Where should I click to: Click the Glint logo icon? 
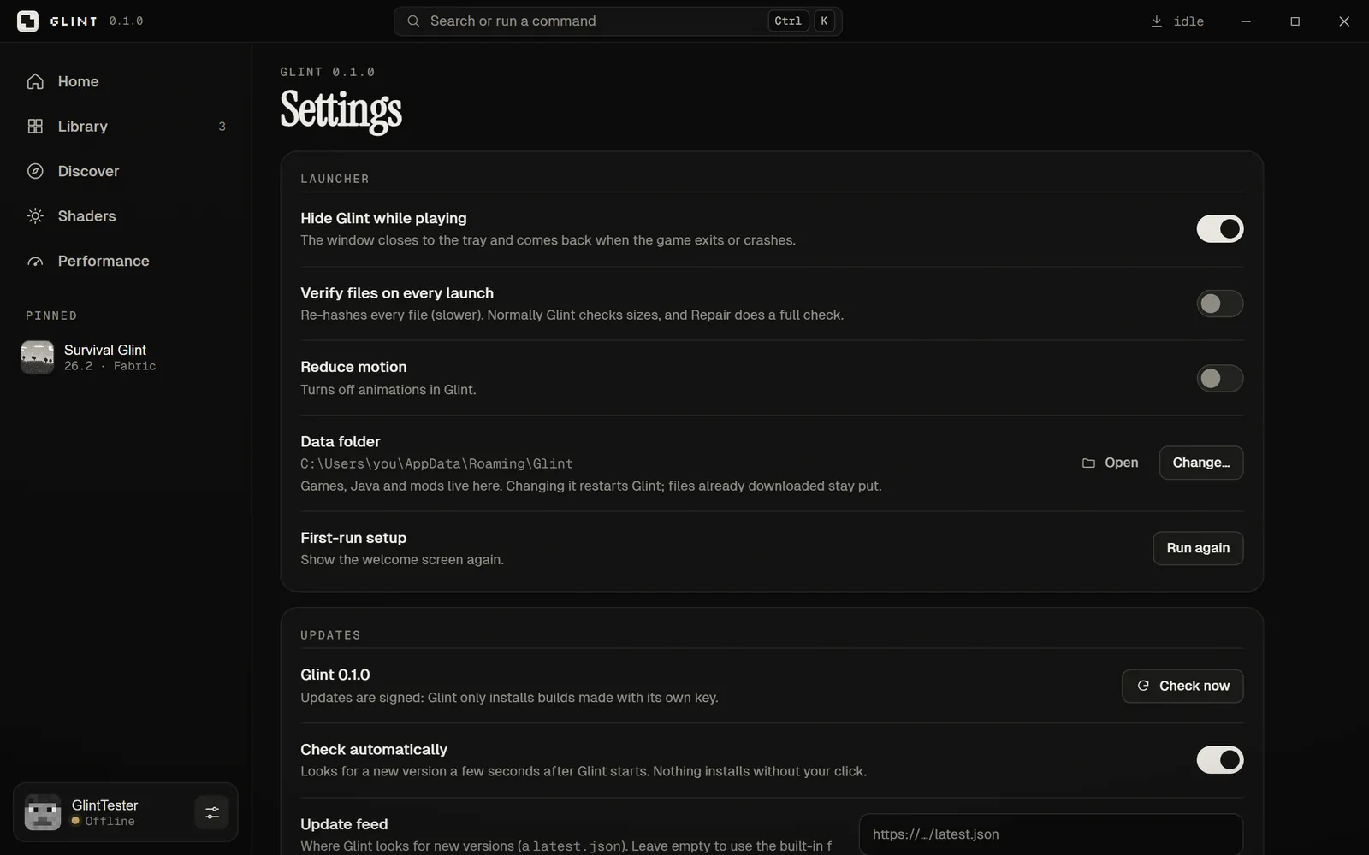(27, 21)
